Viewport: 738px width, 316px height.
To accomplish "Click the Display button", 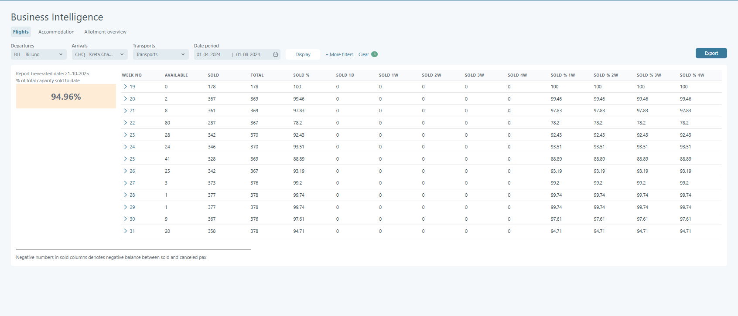I will pos(303,54).
